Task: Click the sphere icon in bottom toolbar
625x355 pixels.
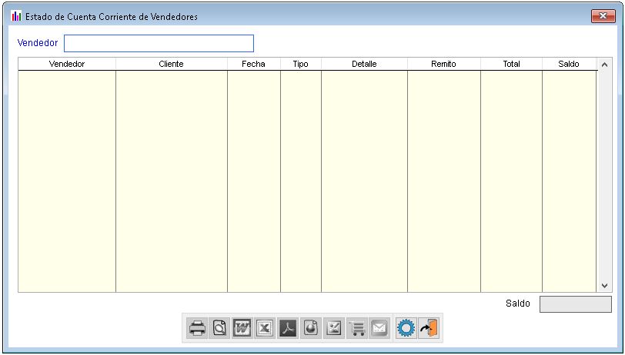Action: click(311, 328)
